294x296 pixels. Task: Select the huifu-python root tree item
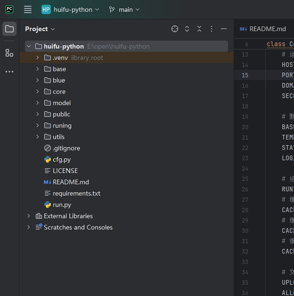(x=126, y=46)
